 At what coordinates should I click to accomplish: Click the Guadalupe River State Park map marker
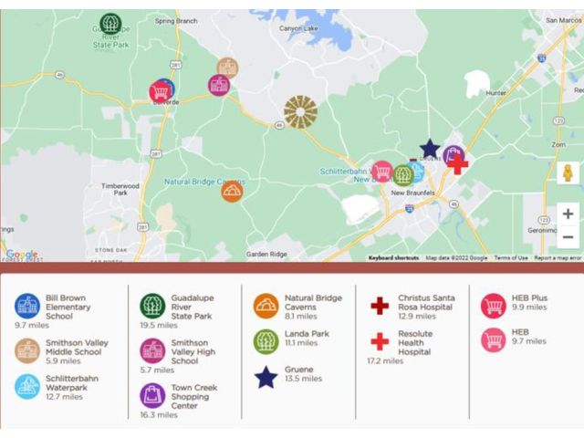110,23
